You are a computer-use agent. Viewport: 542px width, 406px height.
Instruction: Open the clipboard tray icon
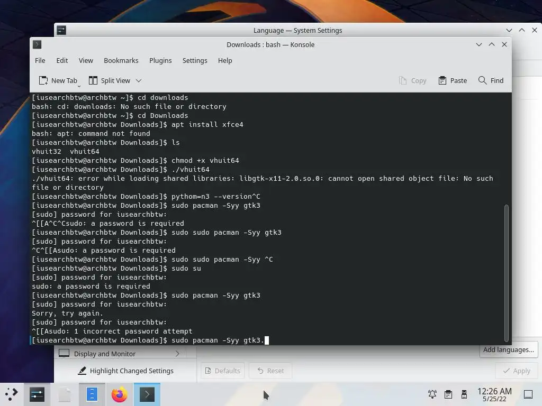448,394
